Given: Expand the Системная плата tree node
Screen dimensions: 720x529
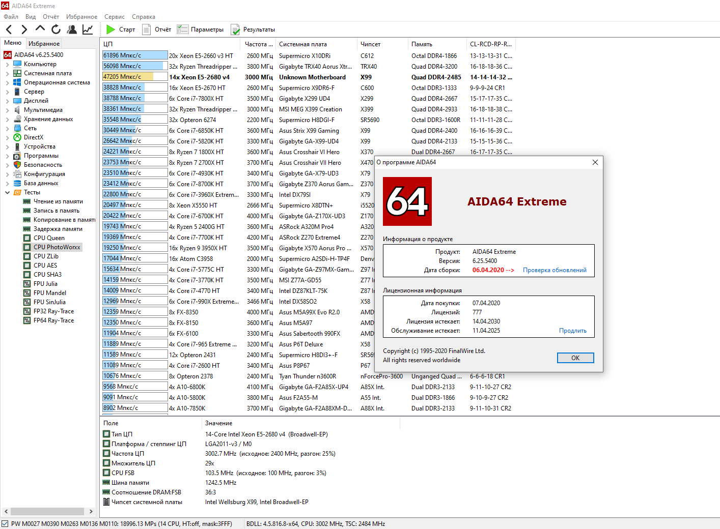Looking at the screenshot, I should tap(7, 73).
